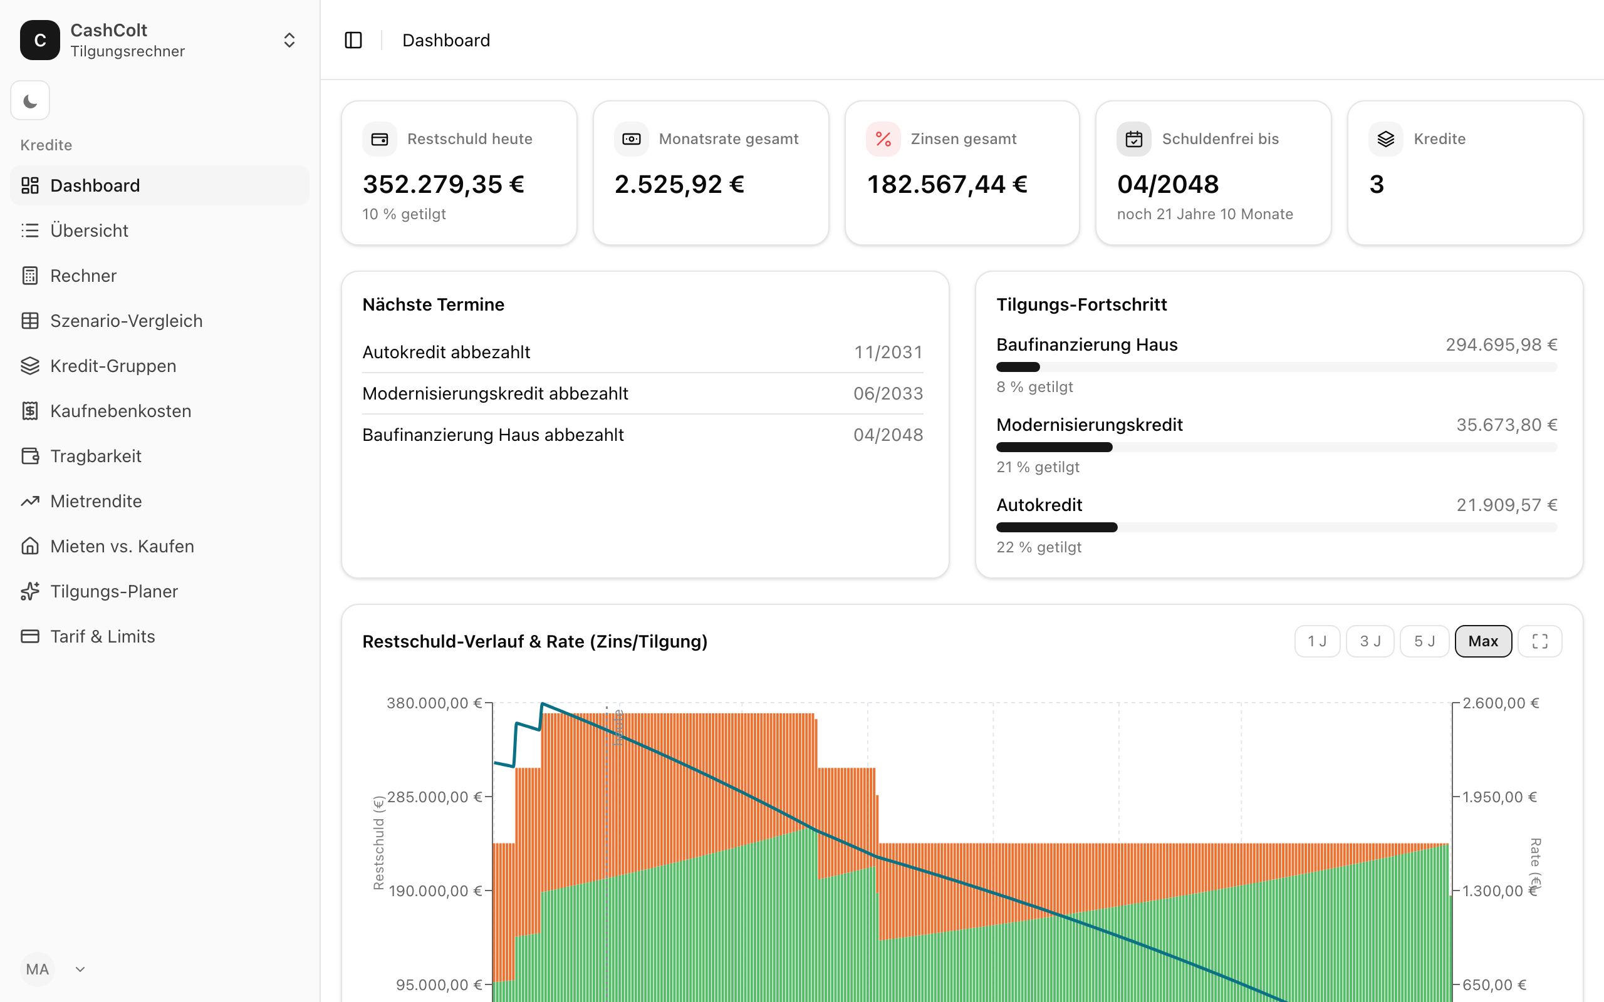Click the Rechner calculator icon
This screenshot has height=1002, width=1604.
pyautogui.click(x=30, y=276)
